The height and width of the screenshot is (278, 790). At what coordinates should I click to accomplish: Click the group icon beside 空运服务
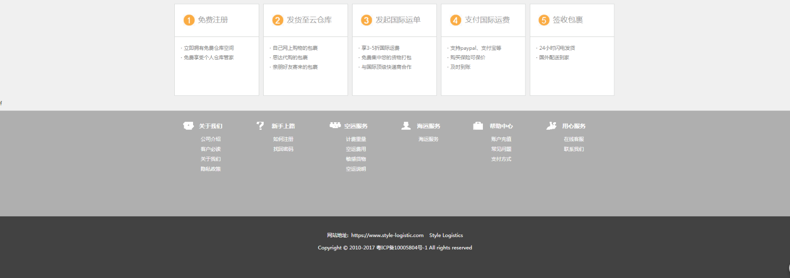335,125
